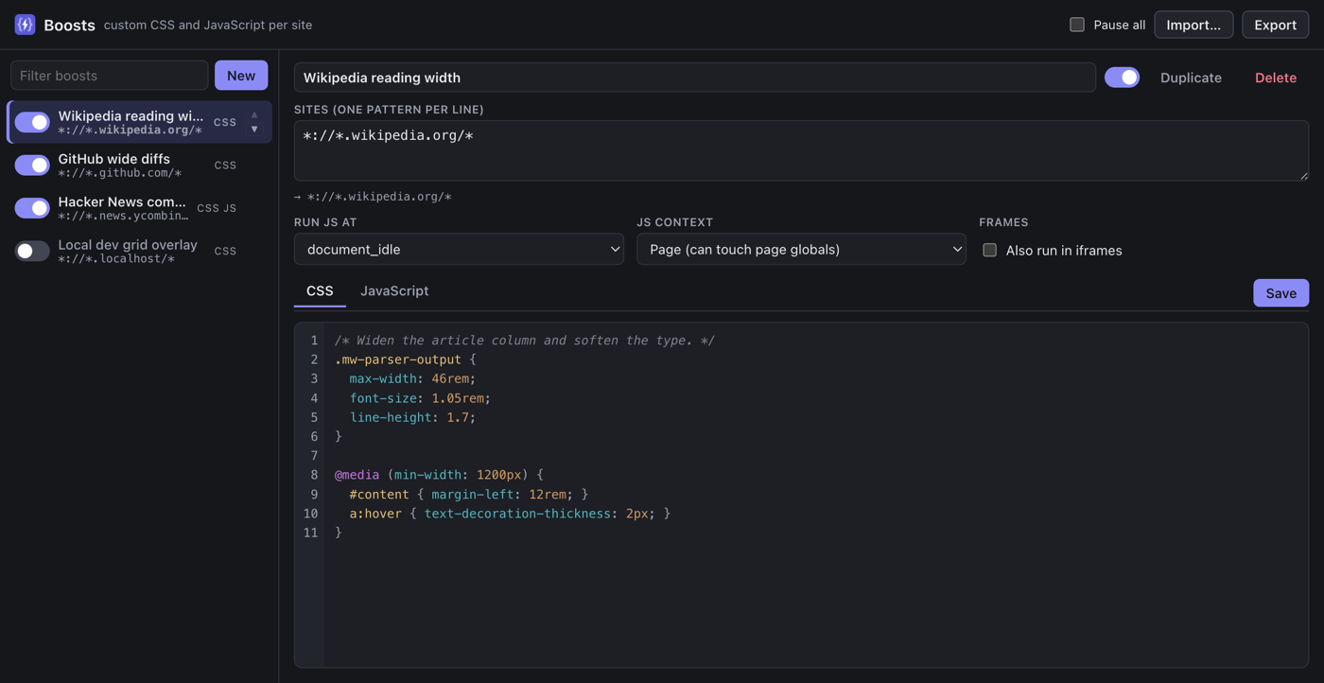The image size is (1324, 683).
Task: Disable the GitHub wide diffs boost
Action: coord(32,165)
